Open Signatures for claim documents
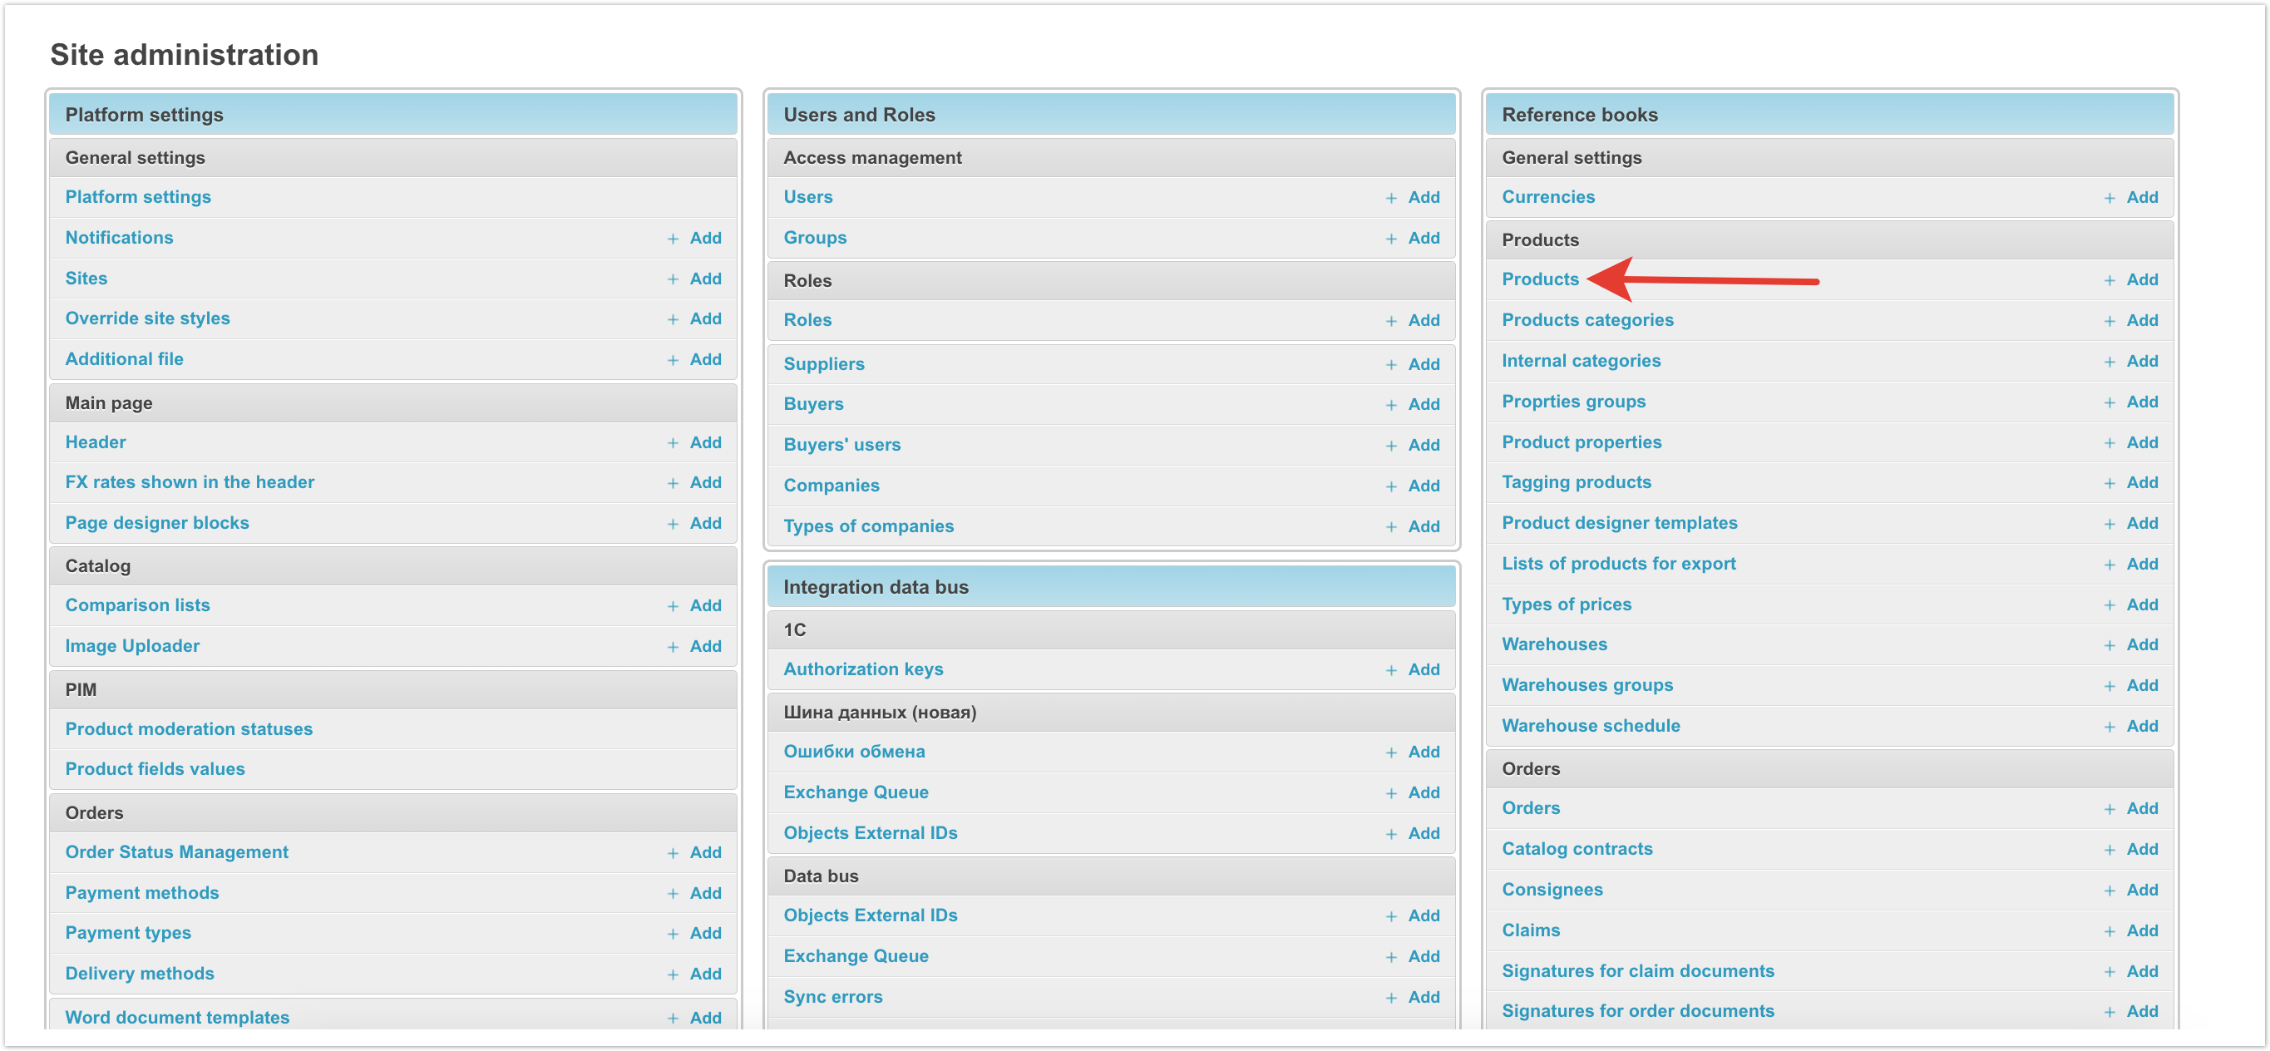Viewport: 2270px width, 1051px height. click(x=1637, y=971)
